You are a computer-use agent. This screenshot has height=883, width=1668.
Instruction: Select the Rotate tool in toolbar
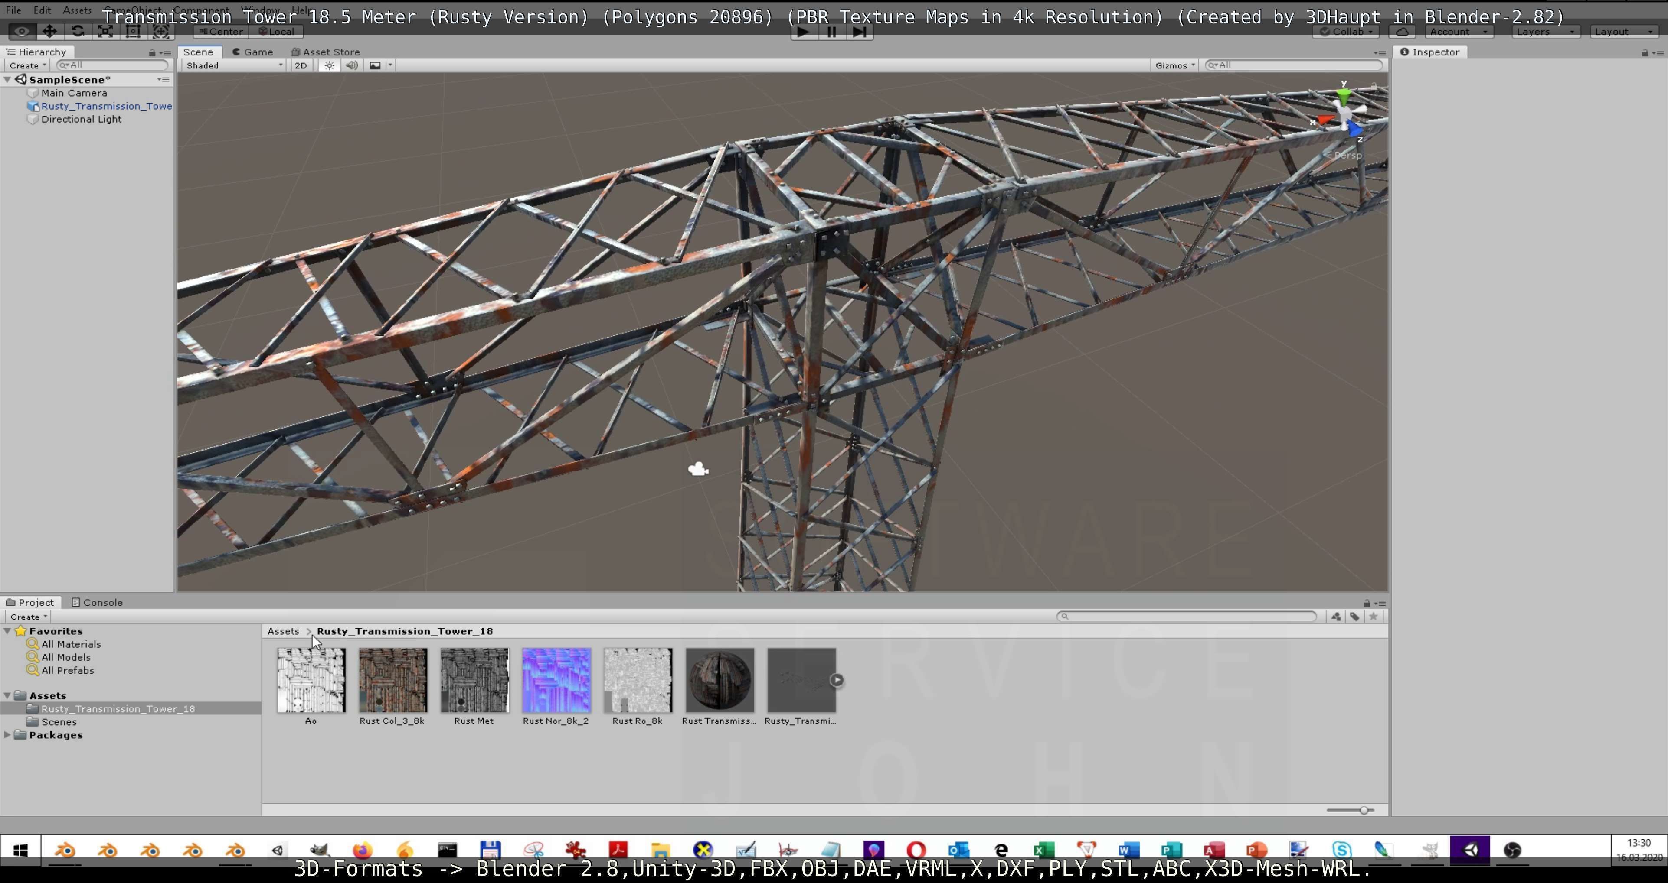[78, 31]
